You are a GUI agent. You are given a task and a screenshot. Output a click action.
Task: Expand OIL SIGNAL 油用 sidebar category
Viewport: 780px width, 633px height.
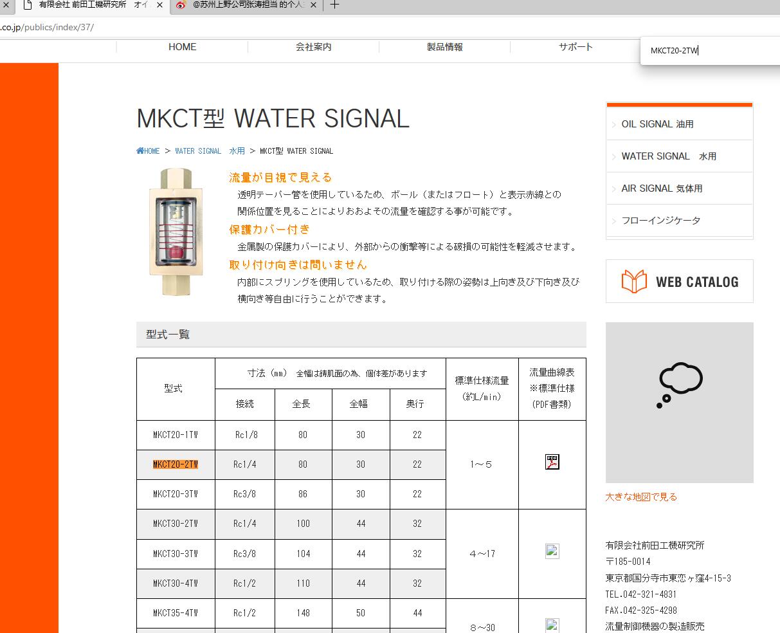click(657, 124)
